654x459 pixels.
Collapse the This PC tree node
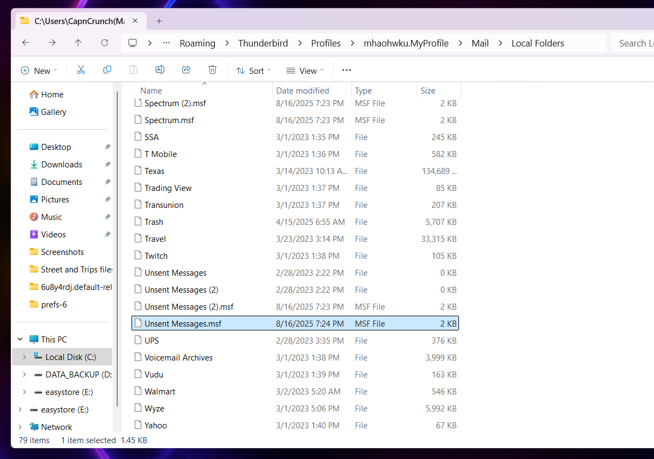point(20,340)
